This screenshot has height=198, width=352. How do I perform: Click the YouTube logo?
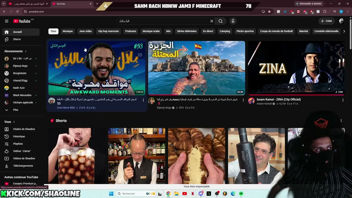[22, 21]
